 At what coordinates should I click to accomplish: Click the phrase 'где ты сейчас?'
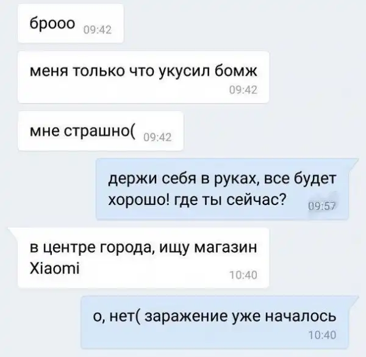point(230,200)
